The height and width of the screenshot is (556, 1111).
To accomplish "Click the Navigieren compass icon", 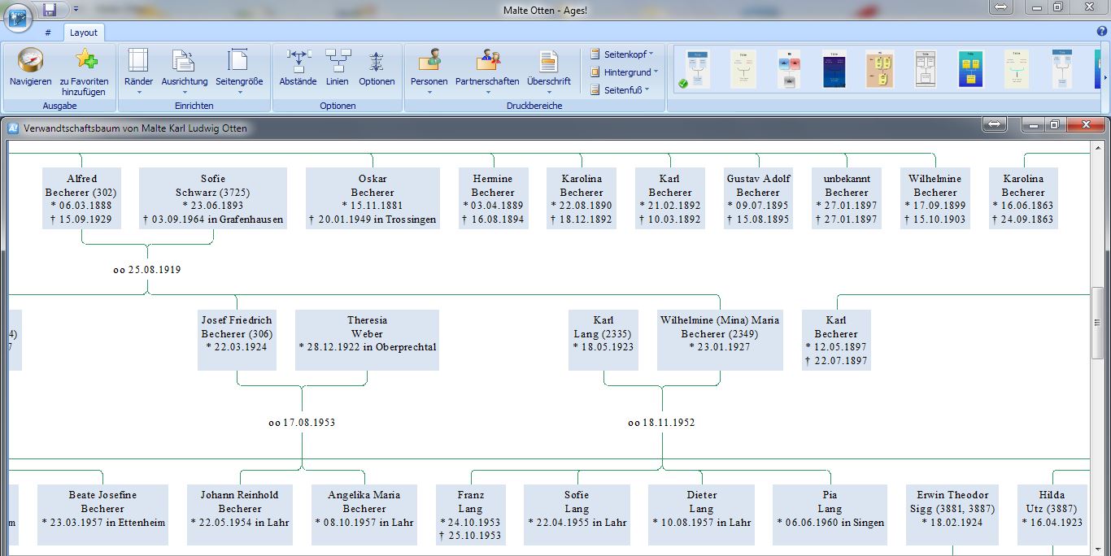I will coord(30,60).
